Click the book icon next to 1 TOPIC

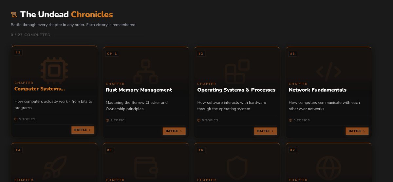click(107, 120)
